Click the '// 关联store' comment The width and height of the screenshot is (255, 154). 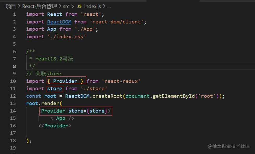click(x=44, y=74)
